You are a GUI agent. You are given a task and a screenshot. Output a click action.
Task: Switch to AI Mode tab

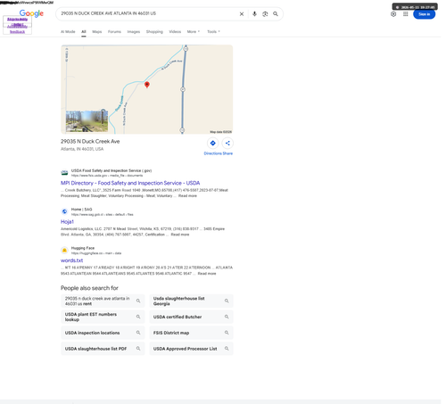tap(68, 31)
